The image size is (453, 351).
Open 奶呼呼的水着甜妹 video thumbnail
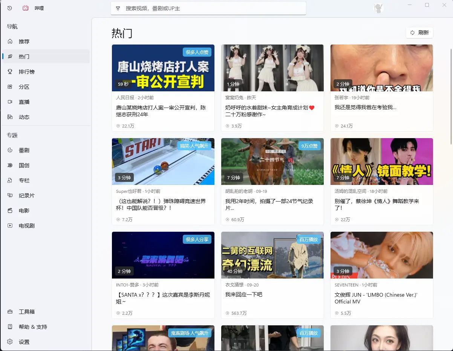[x=272, y=68]
